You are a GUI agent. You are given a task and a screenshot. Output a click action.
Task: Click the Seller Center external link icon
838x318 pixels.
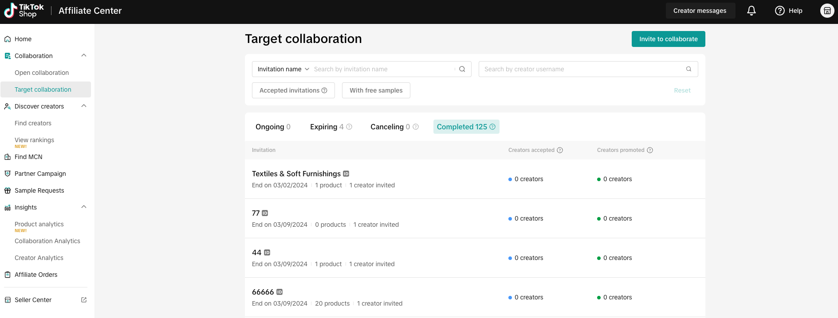(x=84, y=300)
